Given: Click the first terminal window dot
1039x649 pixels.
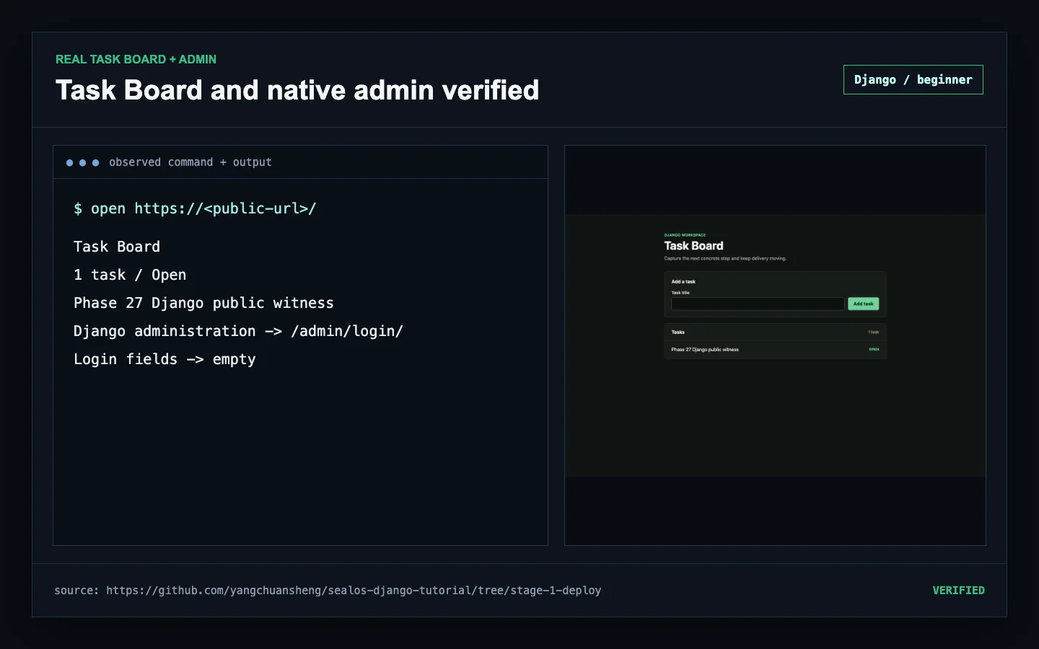Looking at the screenshot, I should [x=70, y=163].
